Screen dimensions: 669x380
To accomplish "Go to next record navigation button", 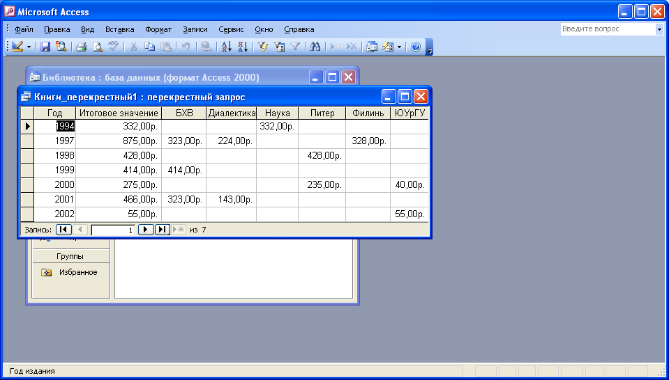I will [x=146, y=230].
